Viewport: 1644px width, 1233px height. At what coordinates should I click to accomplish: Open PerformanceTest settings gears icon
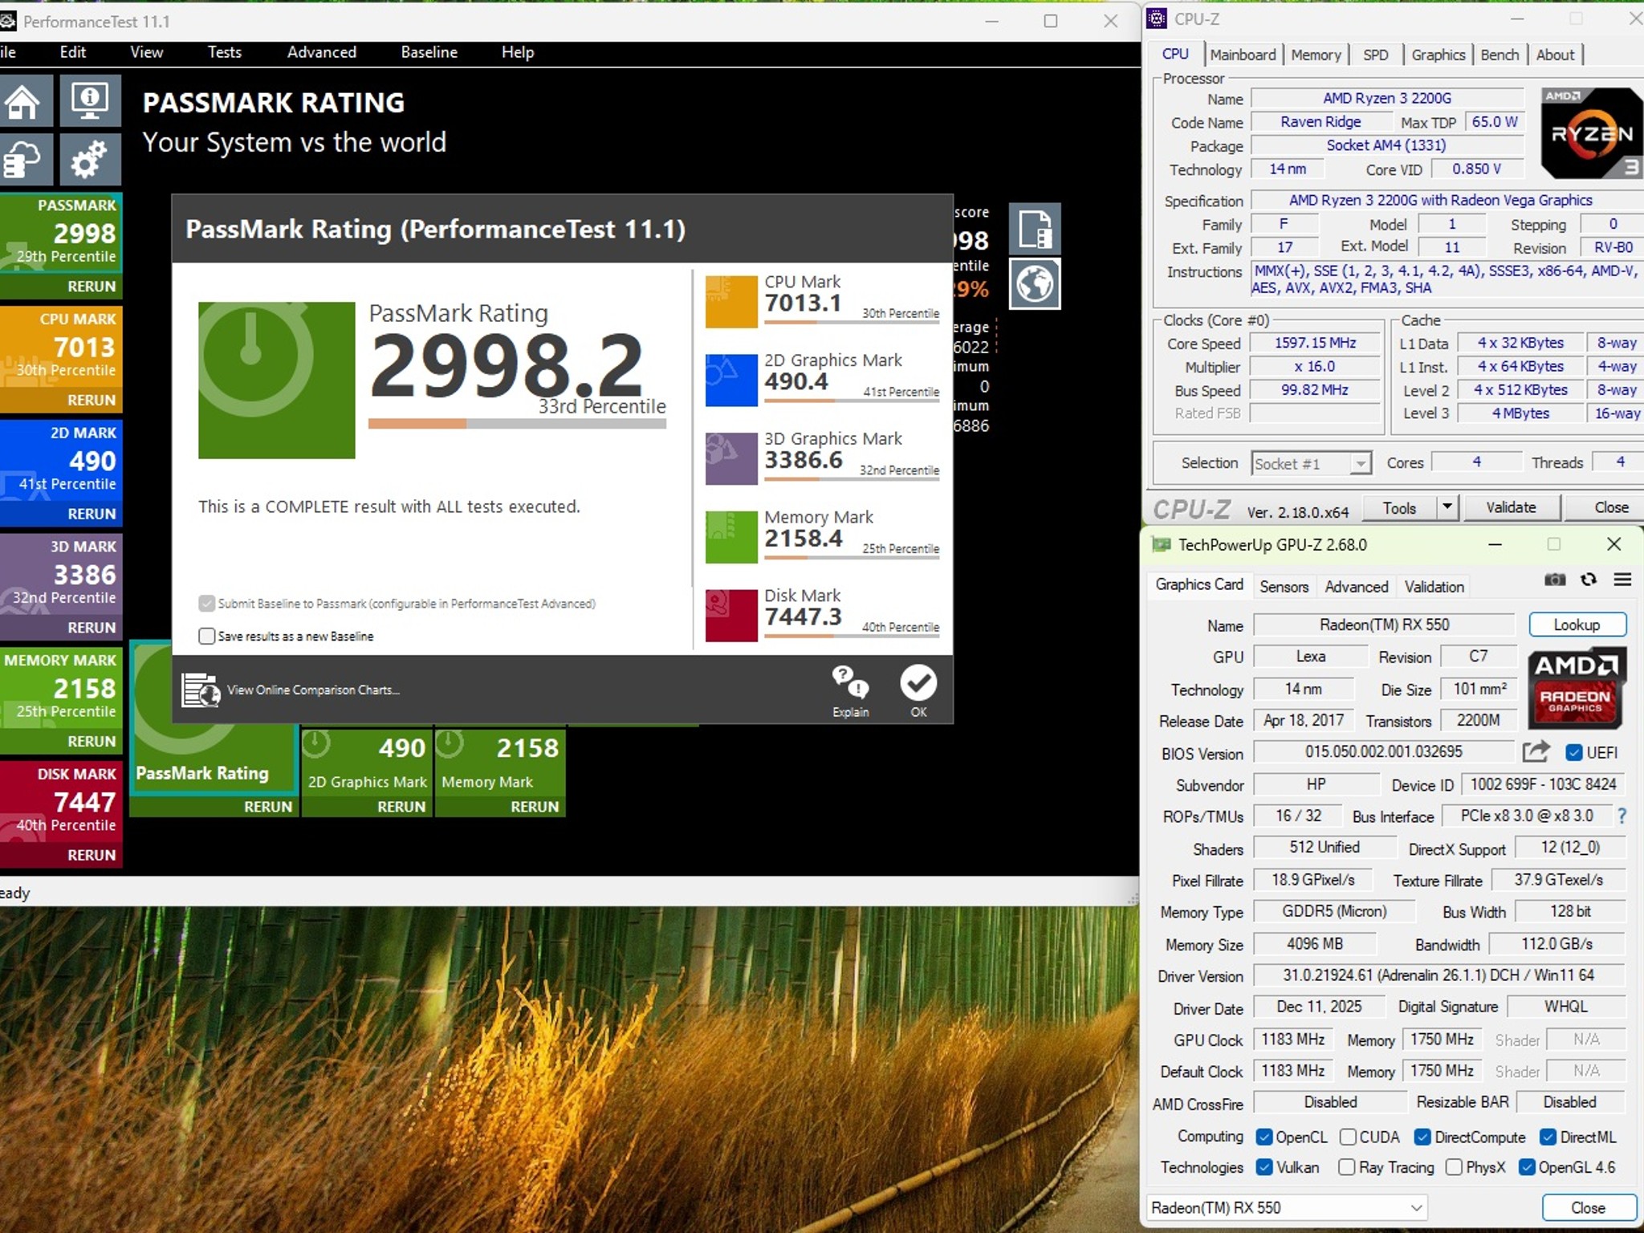click(x=90, y=159)
